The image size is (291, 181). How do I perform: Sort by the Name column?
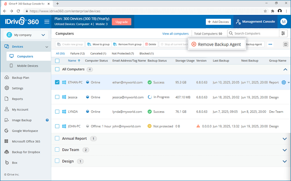coord(74,60)
